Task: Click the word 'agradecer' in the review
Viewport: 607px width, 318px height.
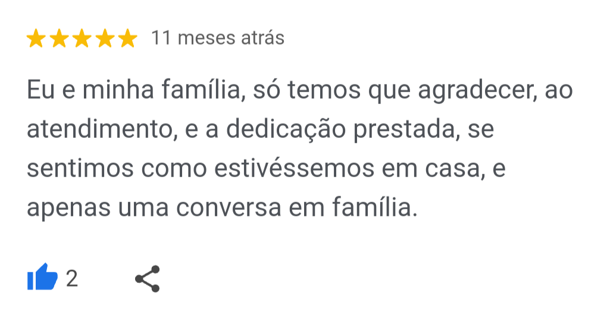Action: [x=473, y=91]
